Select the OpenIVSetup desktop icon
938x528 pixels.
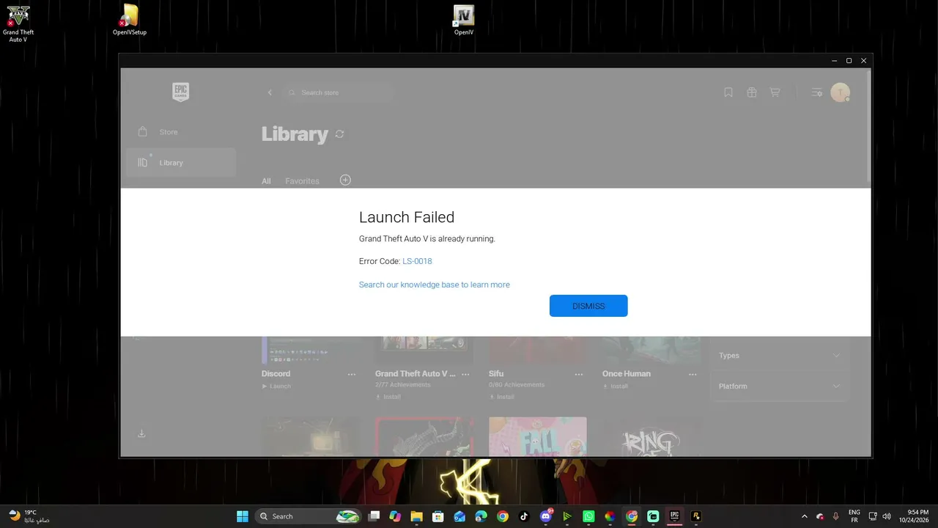tap(130, 21)
